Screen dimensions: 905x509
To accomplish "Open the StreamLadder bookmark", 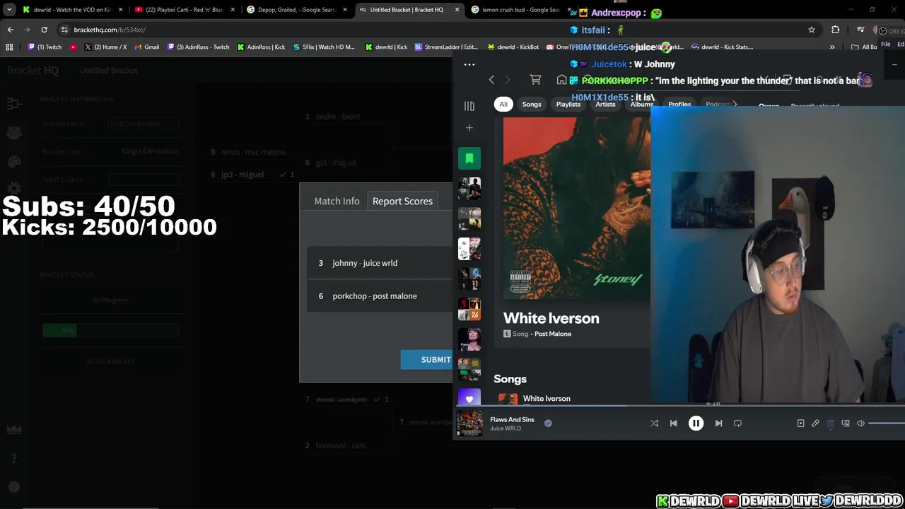I will click(446, 47).
